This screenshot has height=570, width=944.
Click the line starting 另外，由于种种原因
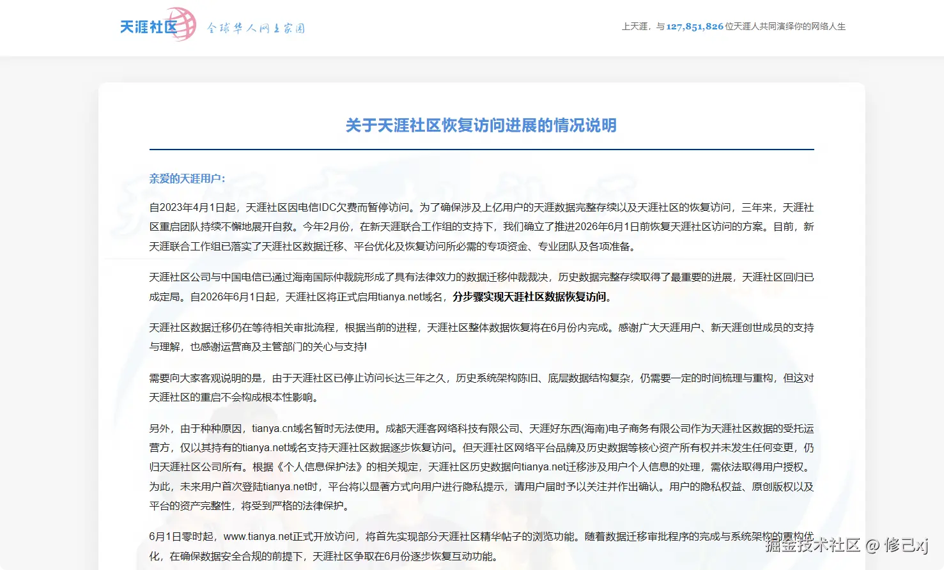tap(481, 429)
